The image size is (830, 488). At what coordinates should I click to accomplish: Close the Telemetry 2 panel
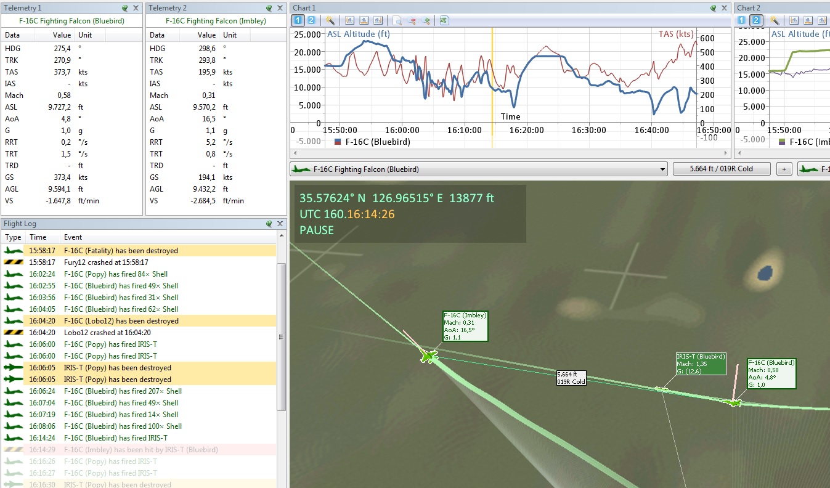tap(280, 8)
